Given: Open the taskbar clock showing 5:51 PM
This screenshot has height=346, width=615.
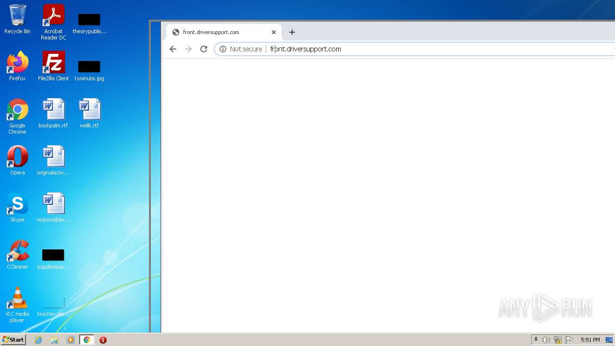Looking at the screenshot, I should click(x=590, y=340).
